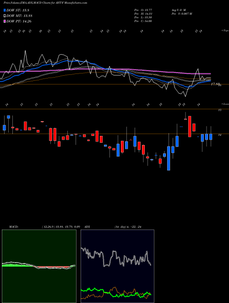Select the 'DOW ST: 13.8' legend label
The image size is (229, 303).
18,10
